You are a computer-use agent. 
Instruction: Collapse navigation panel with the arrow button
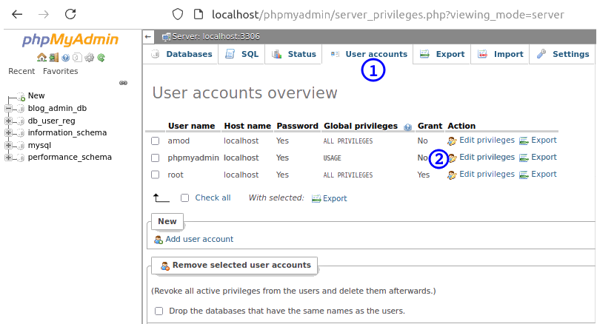[148, 37]
